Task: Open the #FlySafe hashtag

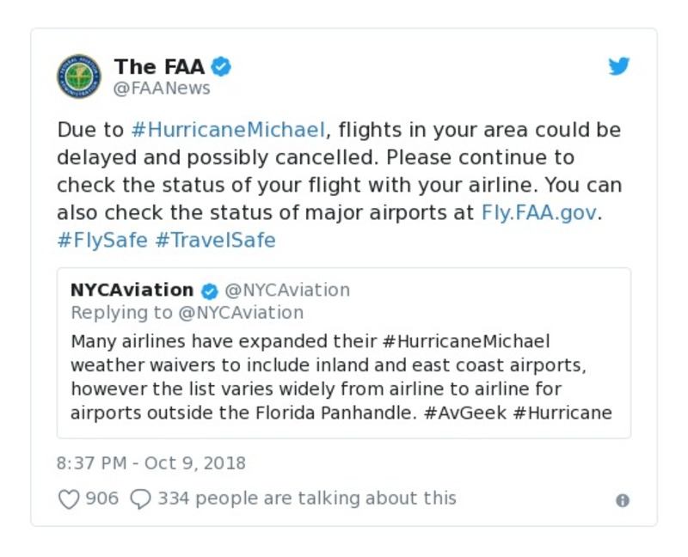Action: pos(102,240)
